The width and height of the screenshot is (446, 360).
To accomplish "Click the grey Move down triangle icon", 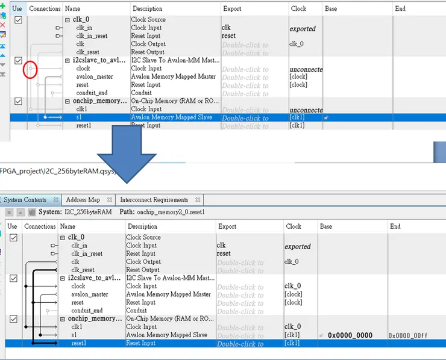I will pos(2,65).
